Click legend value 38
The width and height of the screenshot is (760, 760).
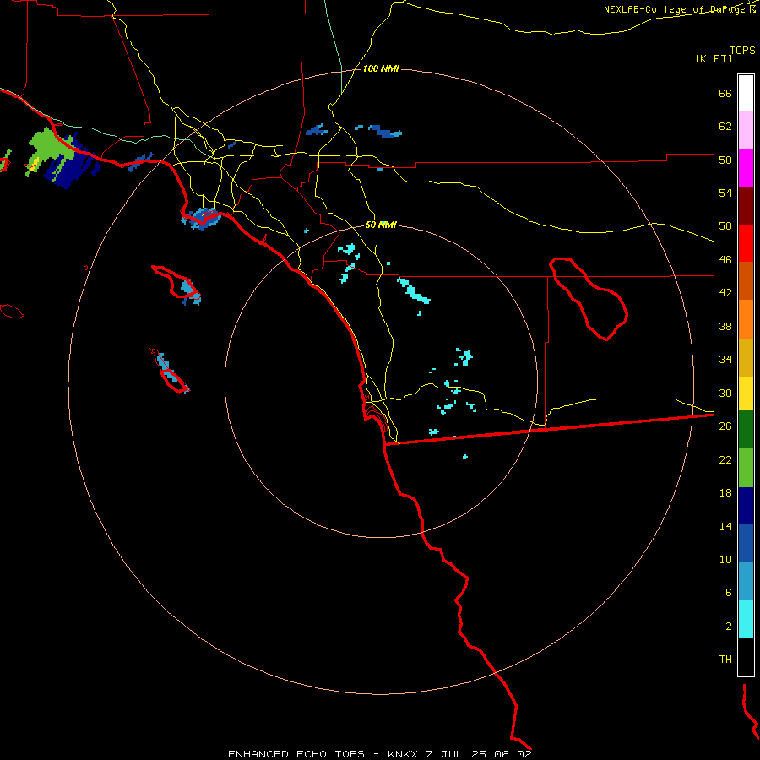coord(725,326)
